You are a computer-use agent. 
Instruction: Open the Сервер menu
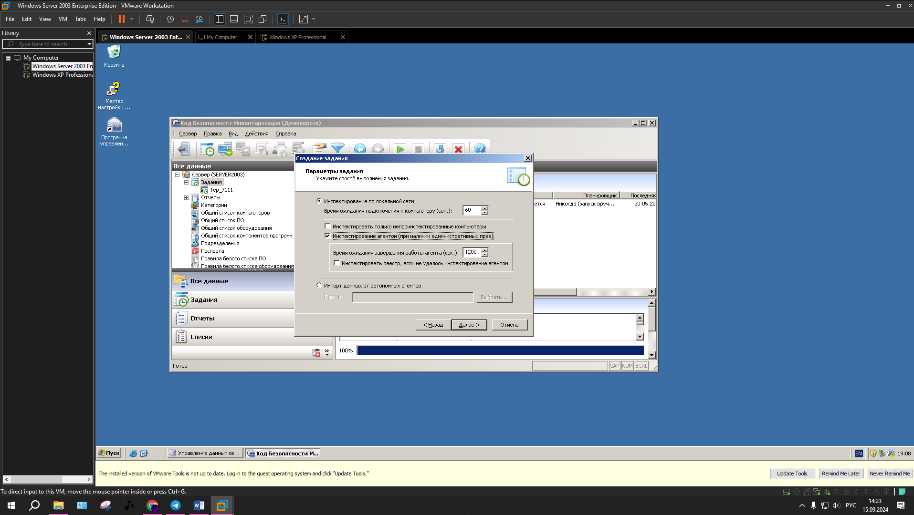point(188,134)
